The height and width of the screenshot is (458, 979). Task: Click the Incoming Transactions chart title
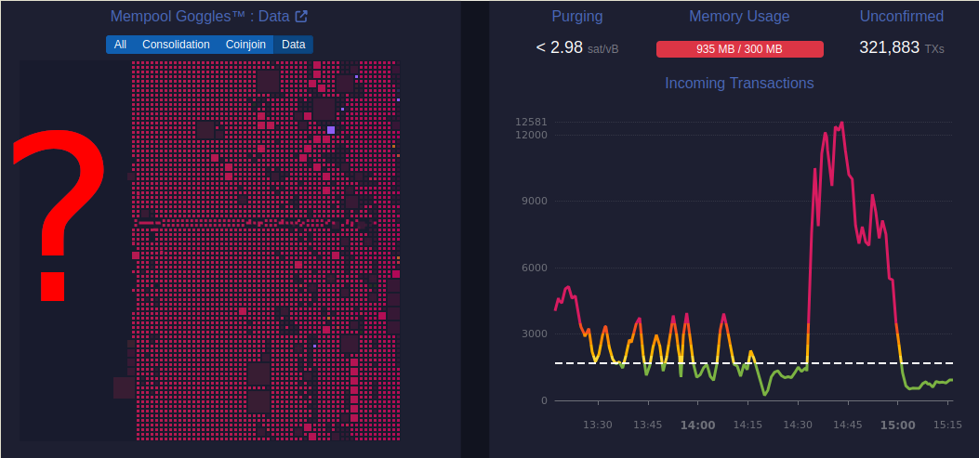[x=739, y=84]
